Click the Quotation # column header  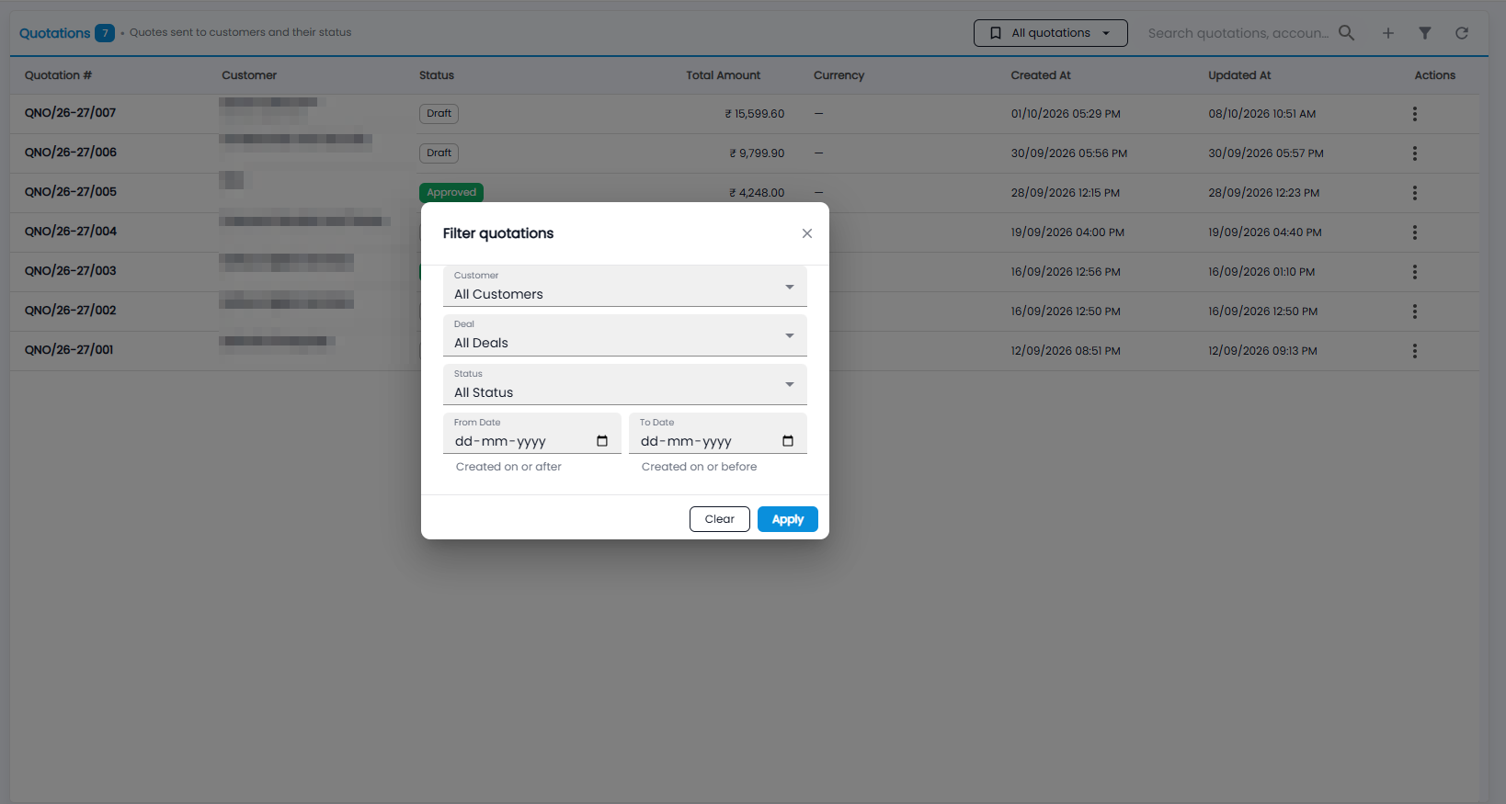pyautogui.click(x=58, y=75)
